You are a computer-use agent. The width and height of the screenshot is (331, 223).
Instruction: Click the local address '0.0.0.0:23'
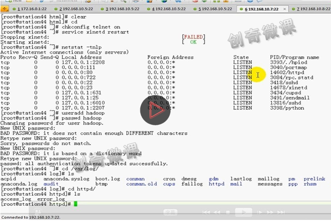[77, 88]
